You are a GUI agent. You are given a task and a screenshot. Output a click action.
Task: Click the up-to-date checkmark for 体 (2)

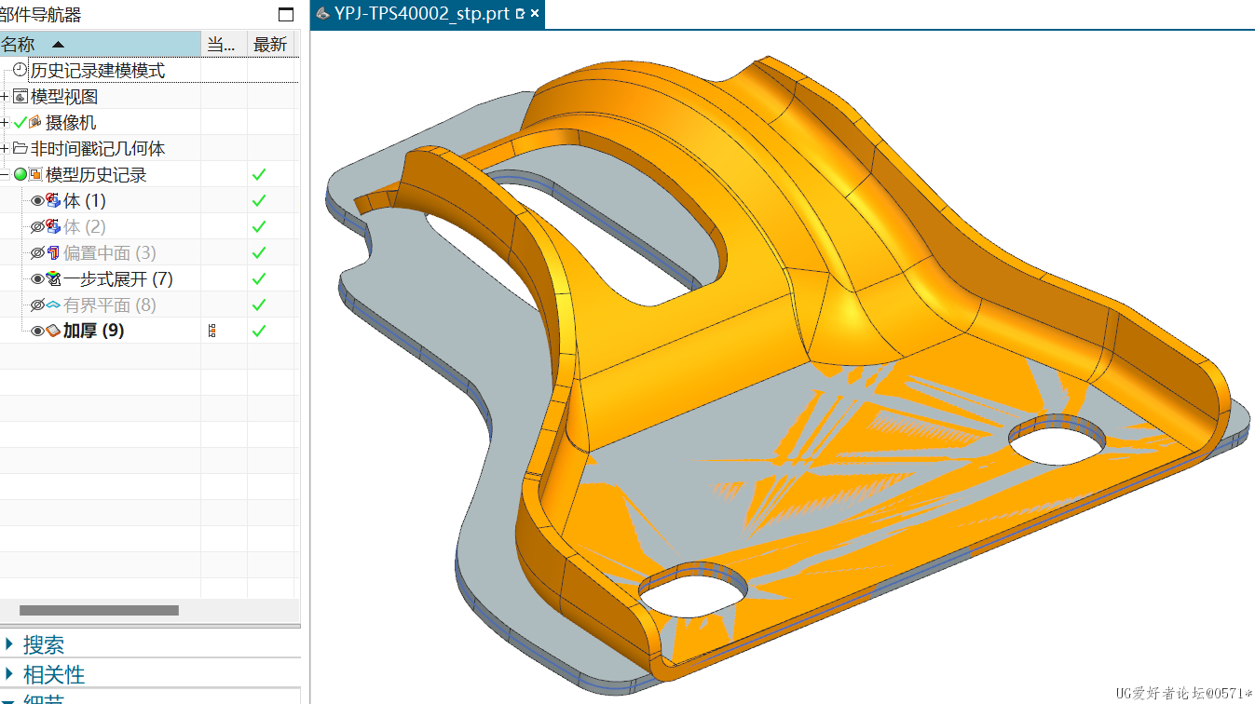259,226
